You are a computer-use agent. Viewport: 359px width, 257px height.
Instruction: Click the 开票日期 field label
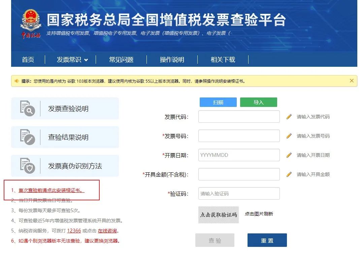(175, 155)
